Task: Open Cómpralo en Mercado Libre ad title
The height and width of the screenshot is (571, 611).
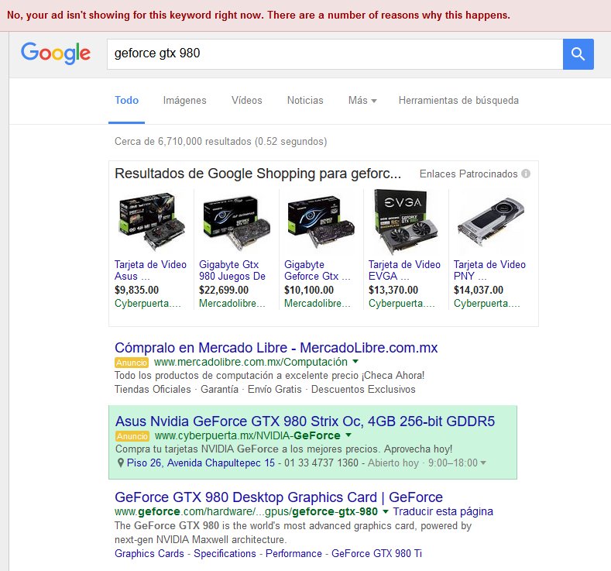Action: point(276,348)
